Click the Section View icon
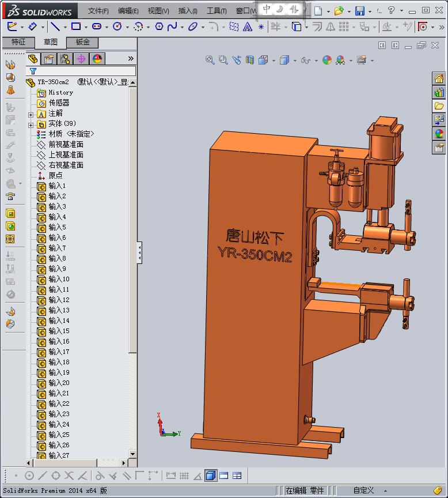Viewport: 448px width, 498px height. pos(250,60)
